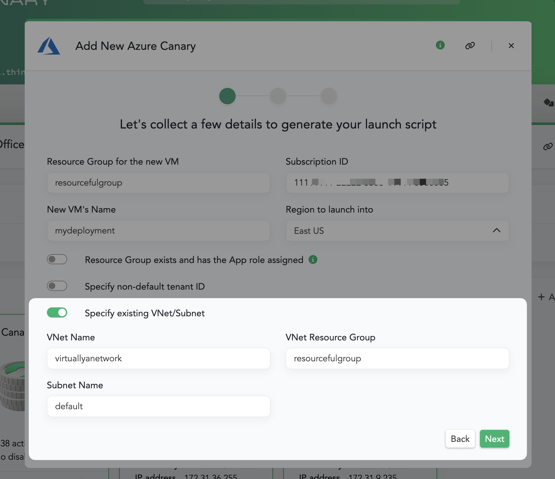This screenshot has width=555, height=479.
Task: Focus the Subnet Name field
Action: pyautogui.click(x=158, y=406)
